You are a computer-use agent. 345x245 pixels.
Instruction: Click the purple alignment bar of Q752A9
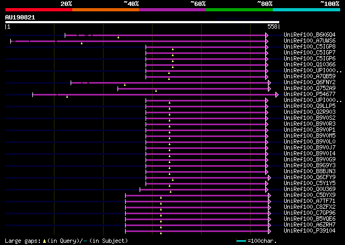click(193, 89)
